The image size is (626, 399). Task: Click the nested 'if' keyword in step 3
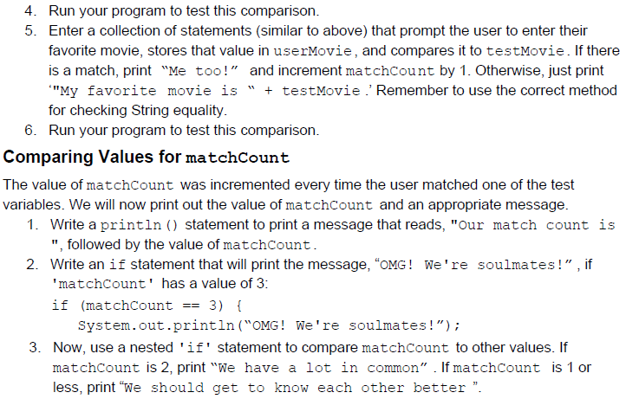[x=195, y=348]
